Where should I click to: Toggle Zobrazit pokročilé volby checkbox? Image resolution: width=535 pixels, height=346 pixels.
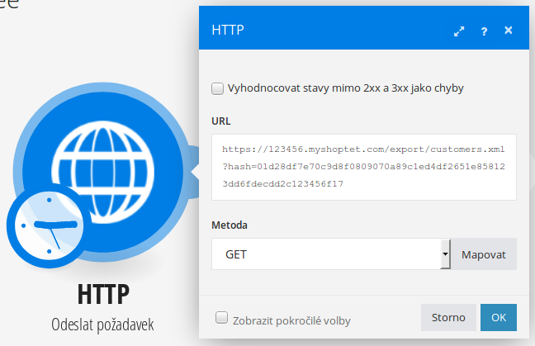click(x=221, y=318)
